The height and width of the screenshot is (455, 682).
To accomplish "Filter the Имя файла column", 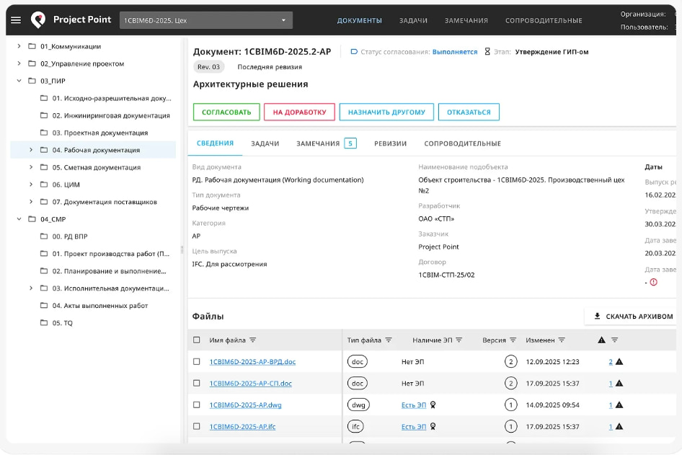I will pos(253,340).
